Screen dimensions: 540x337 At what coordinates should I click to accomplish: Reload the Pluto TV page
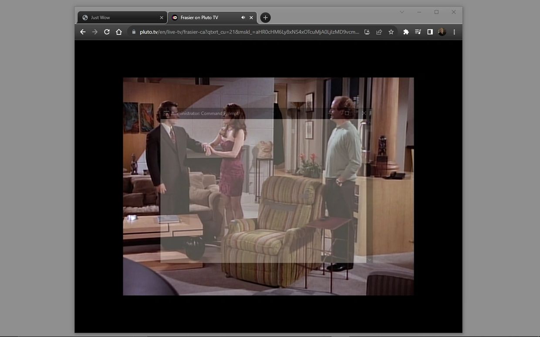[107, 32]
